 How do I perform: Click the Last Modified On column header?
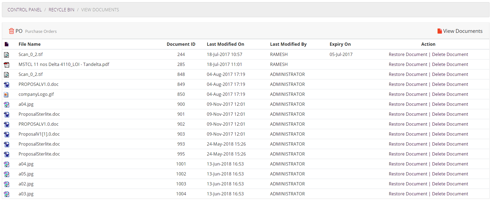click(x=225, y=44)
